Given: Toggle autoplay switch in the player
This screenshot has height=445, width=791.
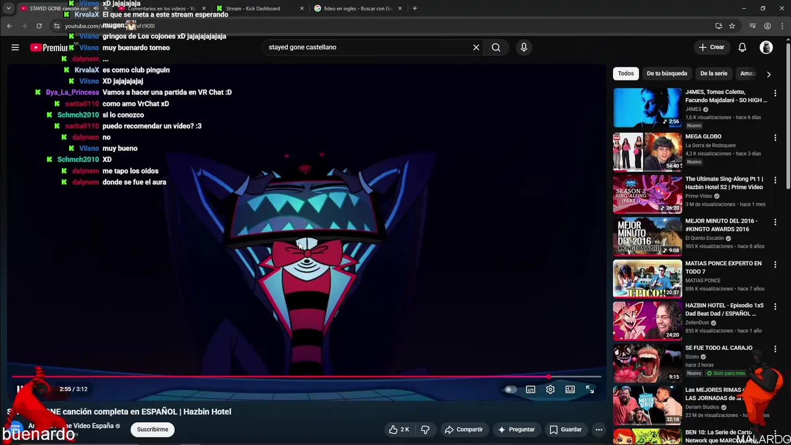Looking at the screenshot, I should point(510,389).
